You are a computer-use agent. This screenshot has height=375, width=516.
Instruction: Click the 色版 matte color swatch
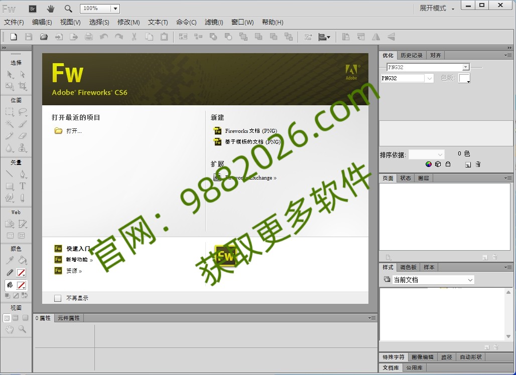pos(464,78)
